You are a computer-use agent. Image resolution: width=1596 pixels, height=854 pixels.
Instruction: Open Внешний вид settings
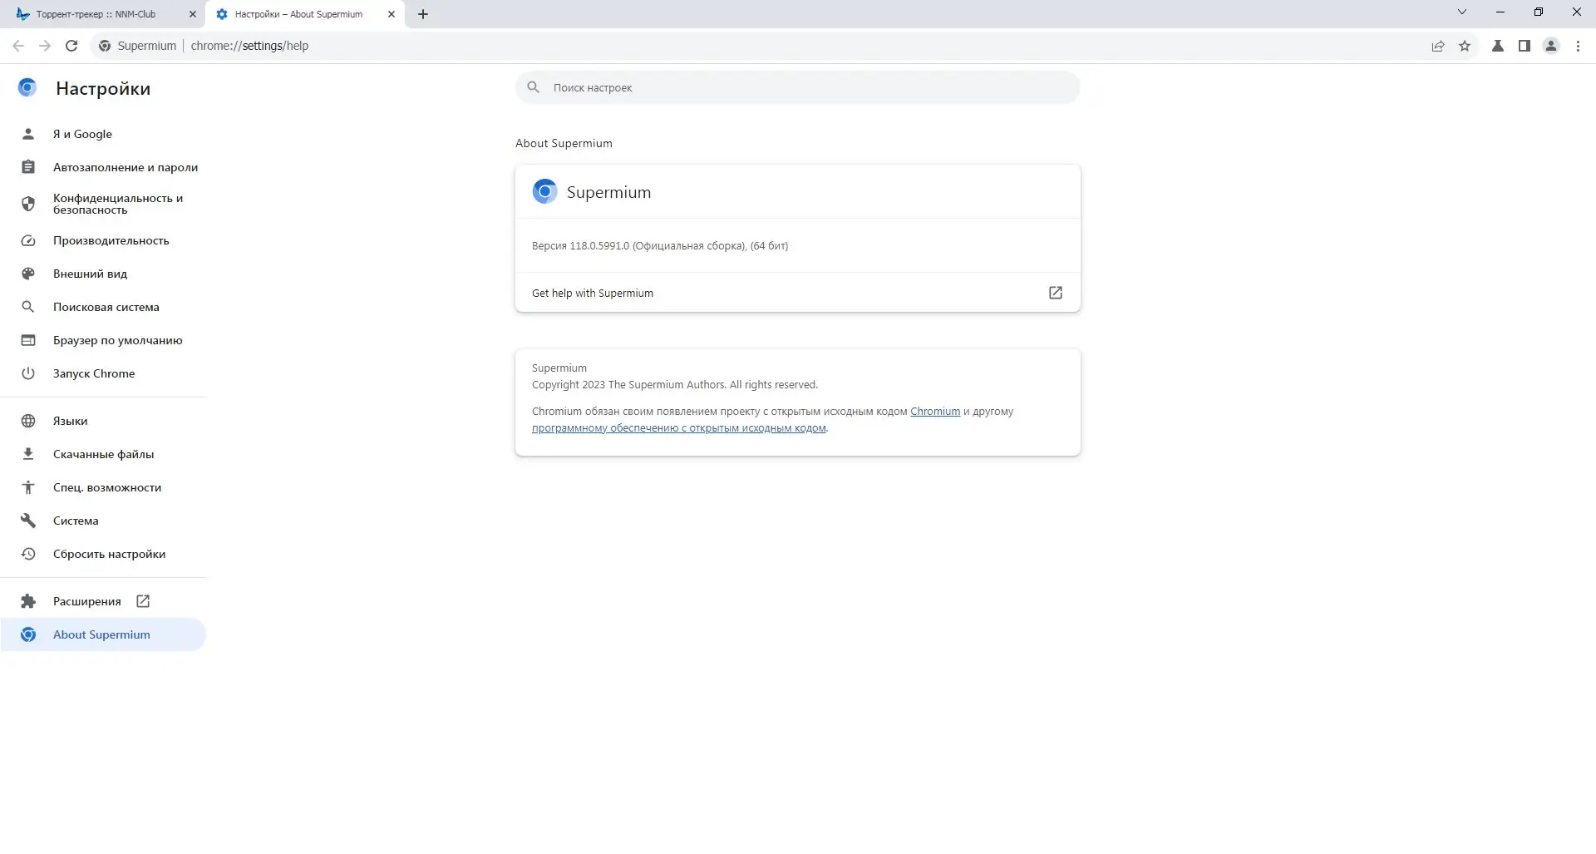[103, 274]
